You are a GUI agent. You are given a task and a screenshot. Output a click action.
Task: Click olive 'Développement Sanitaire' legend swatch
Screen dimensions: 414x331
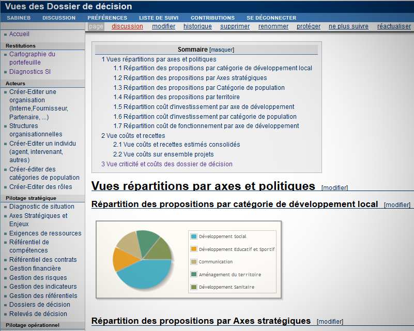(194, 287)
